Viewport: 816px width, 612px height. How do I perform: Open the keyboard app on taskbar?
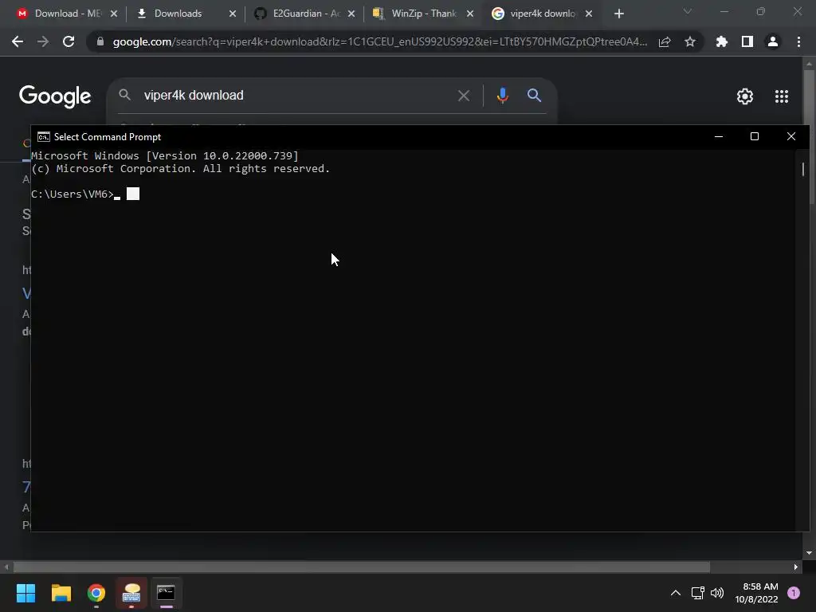pos(131,593)
